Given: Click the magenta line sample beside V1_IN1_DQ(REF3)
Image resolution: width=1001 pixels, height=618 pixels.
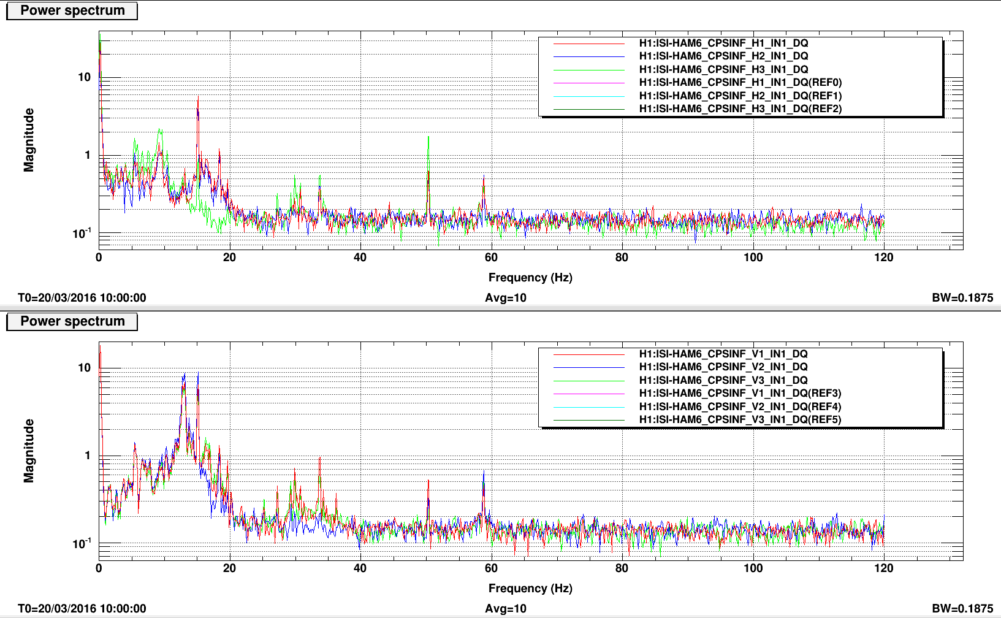Looking at the screenshot, I should (588, 394).
